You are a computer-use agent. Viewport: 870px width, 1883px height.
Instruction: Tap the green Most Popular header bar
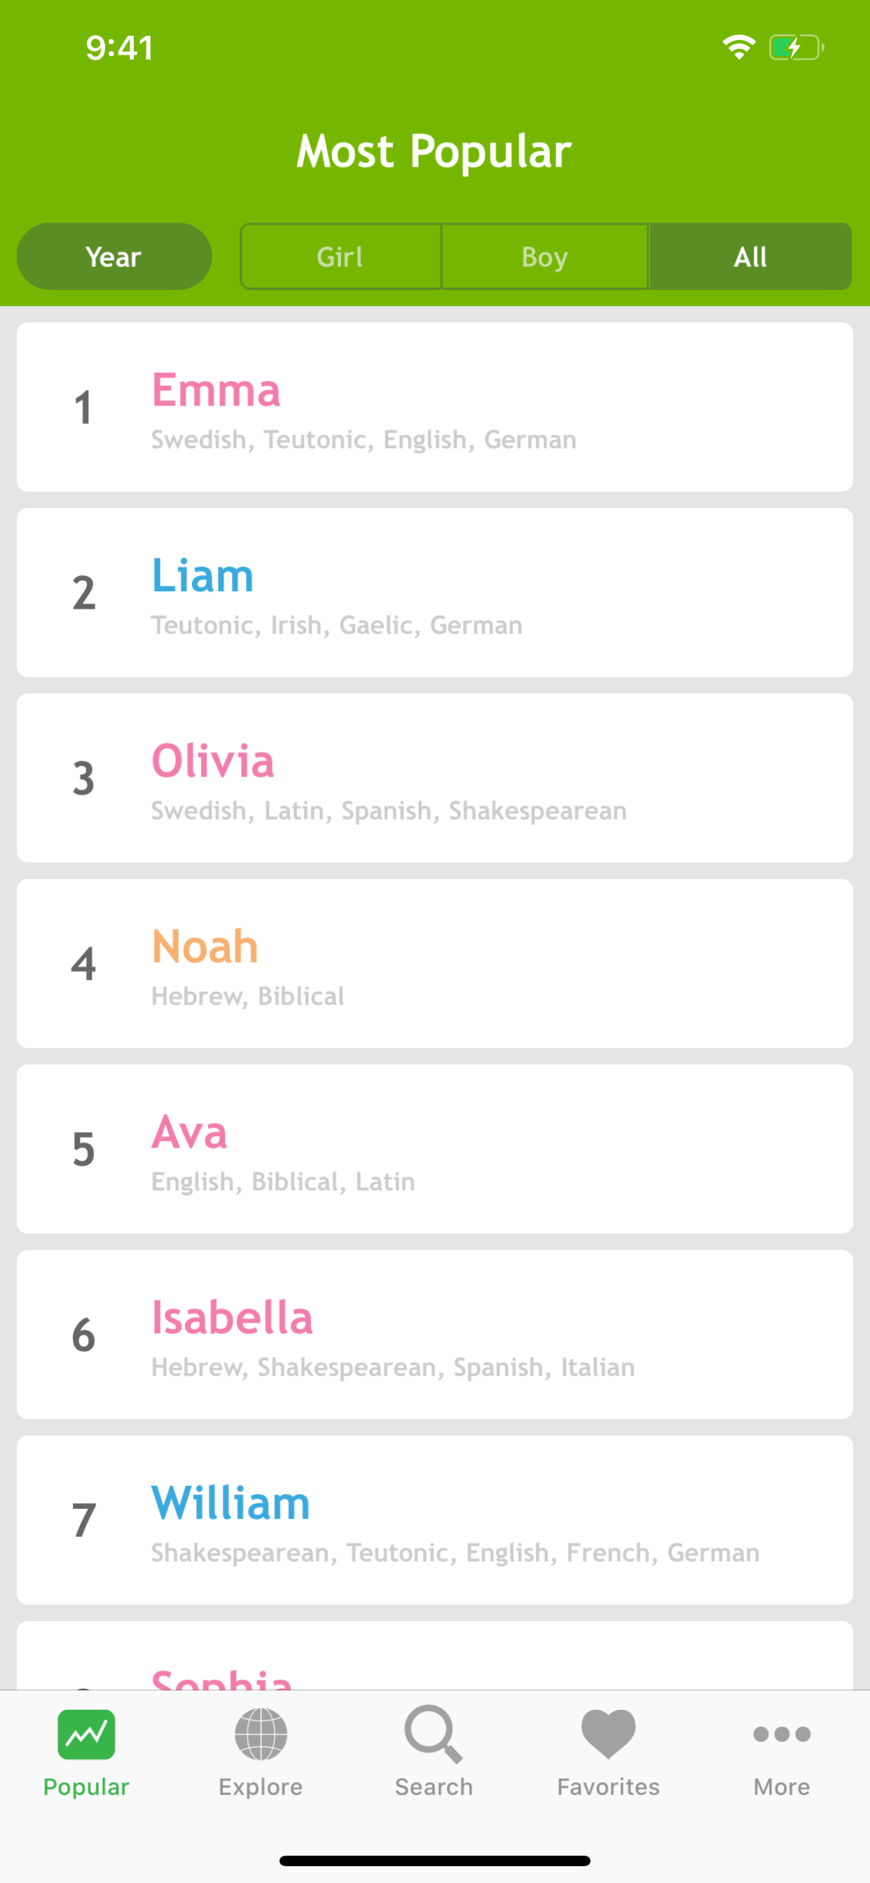click(434, 151)
